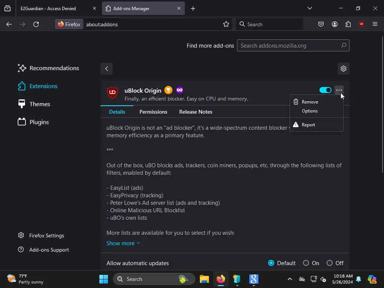
Task: Go back using the toolbar back arrow
Action: click(x=9, y=24)
